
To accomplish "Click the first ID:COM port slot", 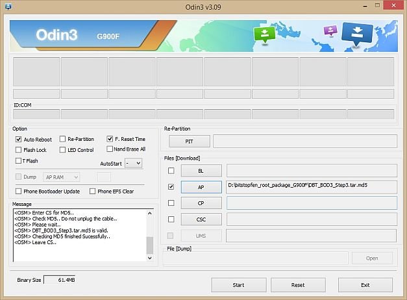I will tap(36, 114).
